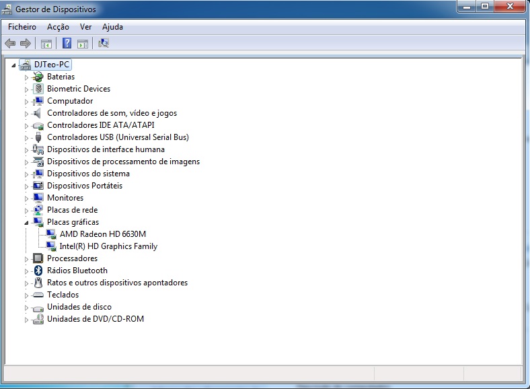530x389 pixels.
Task: Open the Ajuda menu
Action: 112,27
